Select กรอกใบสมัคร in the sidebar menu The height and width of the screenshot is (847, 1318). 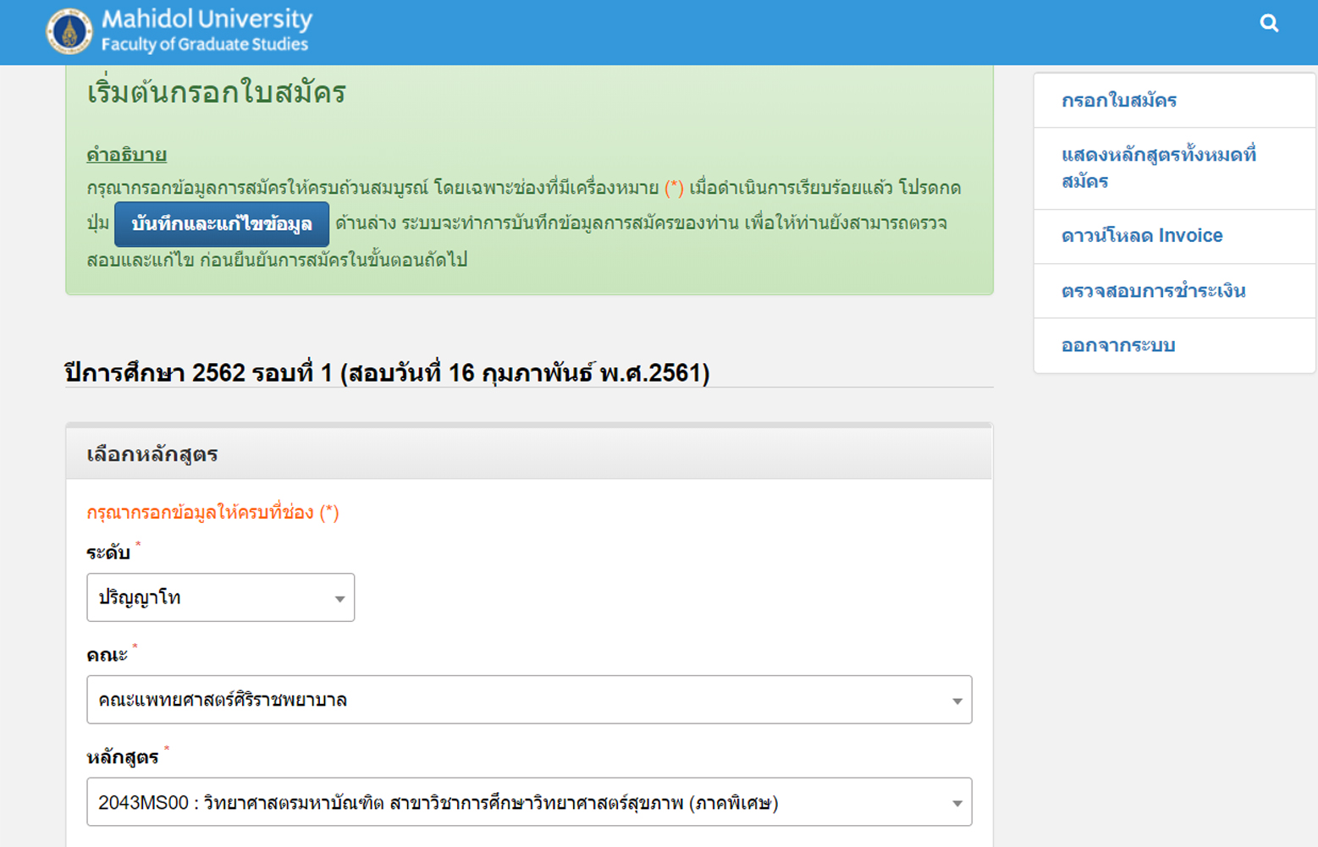1118,101
